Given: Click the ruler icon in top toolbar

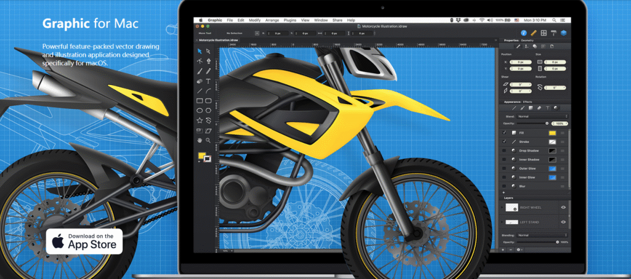Looking at the screenshot, I should 534,33.
